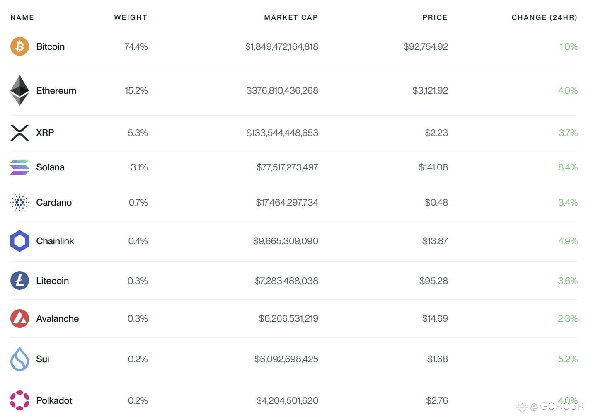Viewport: 593px width, 417px height.
Task: Click Solana's 8.4% change value
Action: coord(568,167)
